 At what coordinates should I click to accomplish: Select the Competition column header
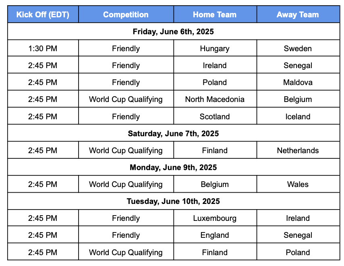(126, 15)
